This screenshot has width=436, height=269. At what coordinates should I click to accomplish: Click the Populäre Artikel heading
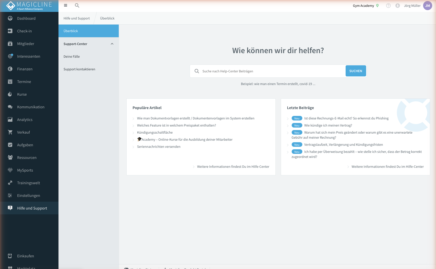coord(147,108)
